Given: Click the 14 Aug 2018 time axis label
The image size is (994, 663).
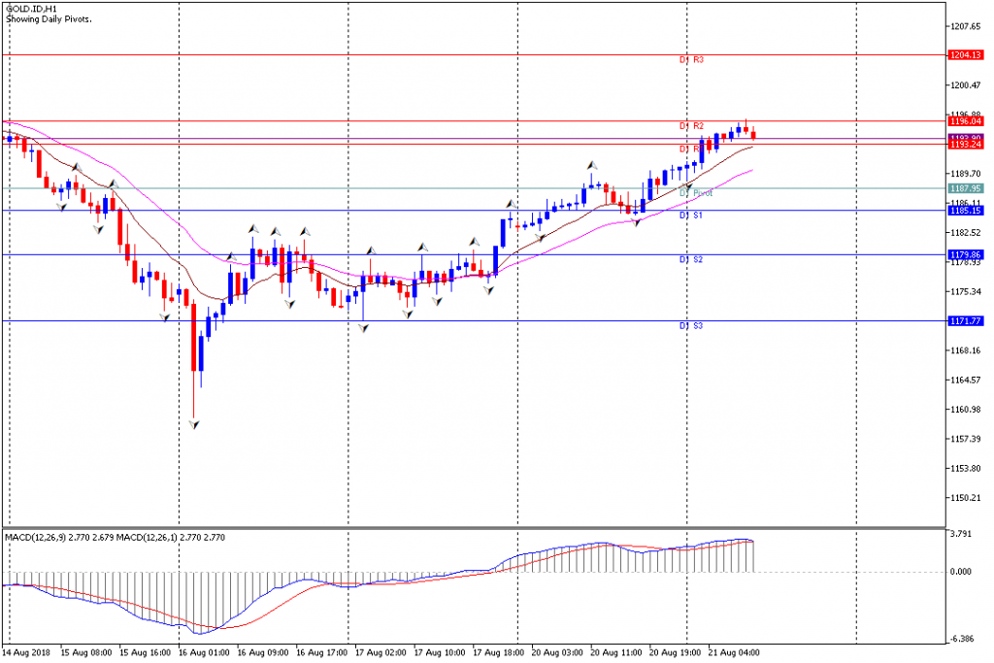Looking at the screenshot, I should click(27, 652).
